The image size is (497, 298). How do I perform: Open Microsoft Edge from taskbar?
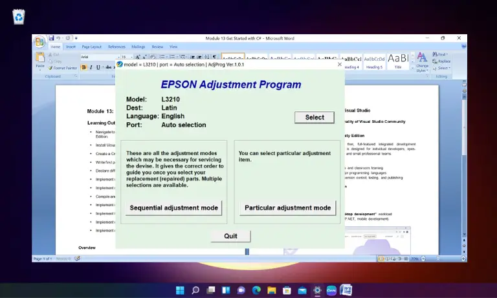tap(256, 290)
